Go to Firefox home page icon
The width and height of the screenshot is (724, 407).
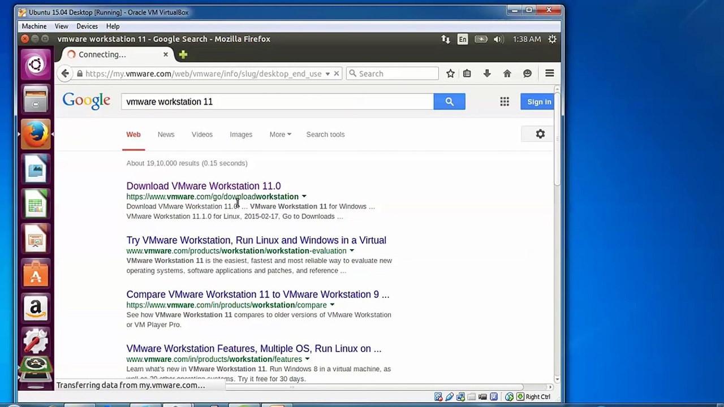(x=507, y=73)
